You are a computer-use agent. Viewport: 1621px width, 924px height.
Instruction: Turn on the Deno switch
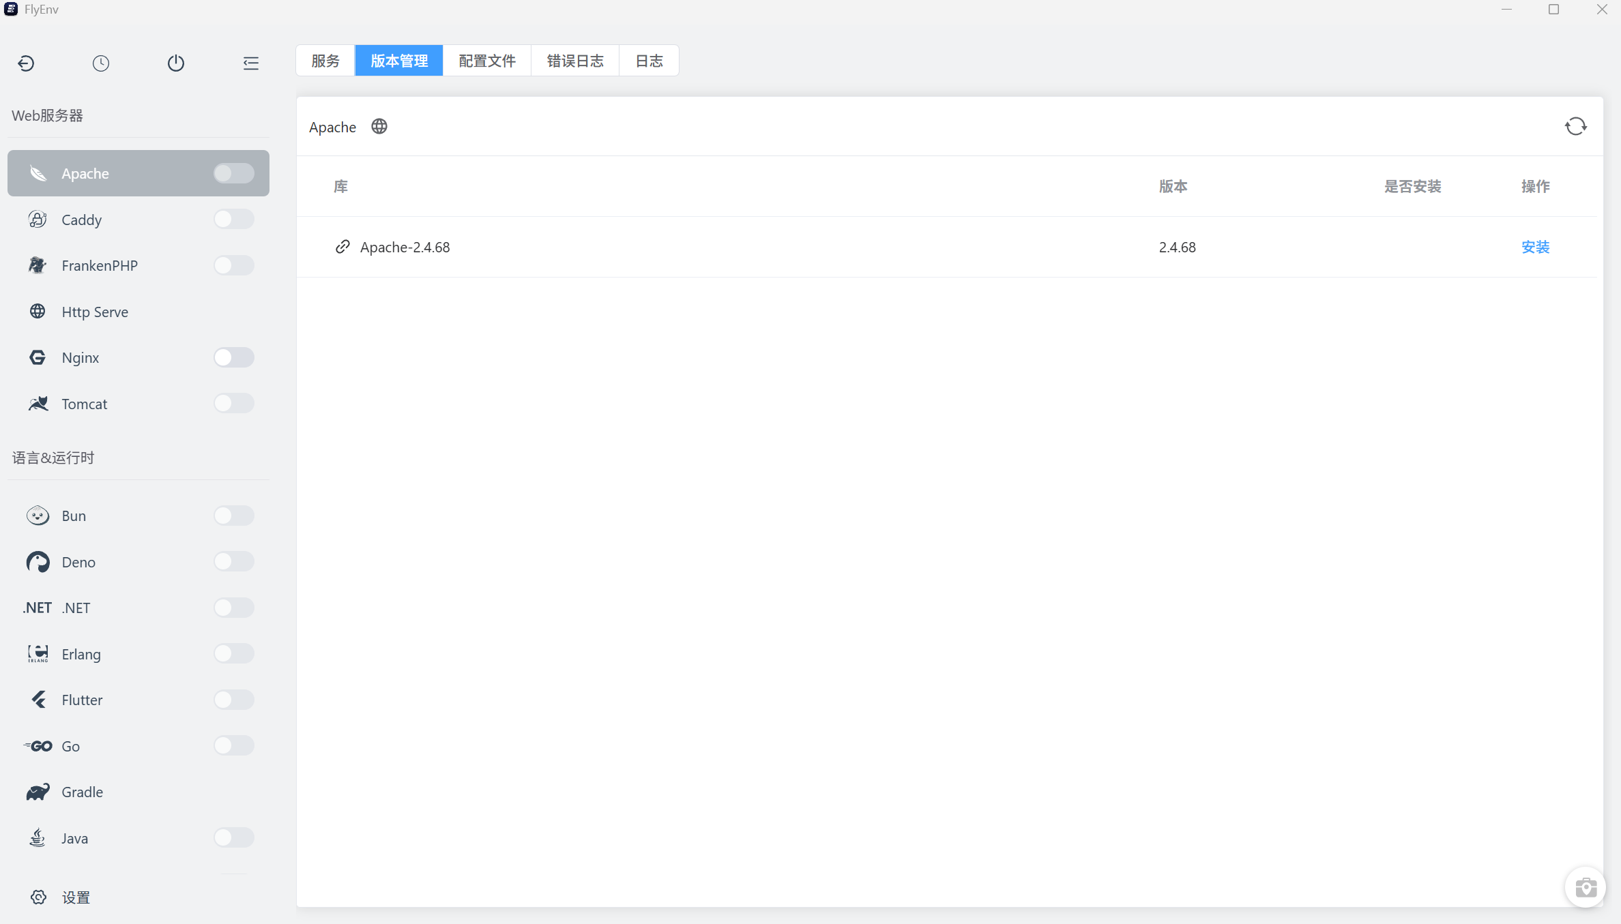tap(234, 562)
